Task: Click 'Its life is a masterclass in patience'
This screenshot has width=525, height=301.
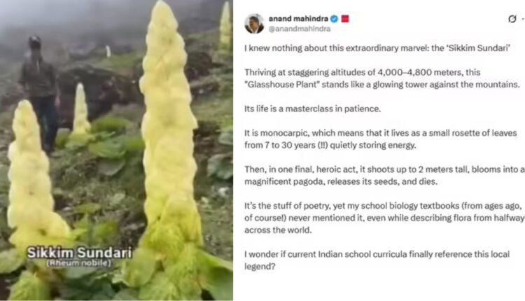Action: coord(312,108)
